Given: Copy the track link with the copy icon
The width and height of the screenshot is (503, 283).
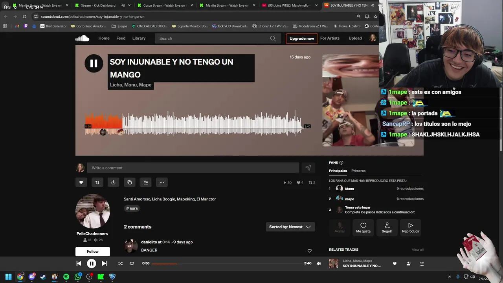Looking at the screenshot, I should pyautogui.click(x=129, y=182).
